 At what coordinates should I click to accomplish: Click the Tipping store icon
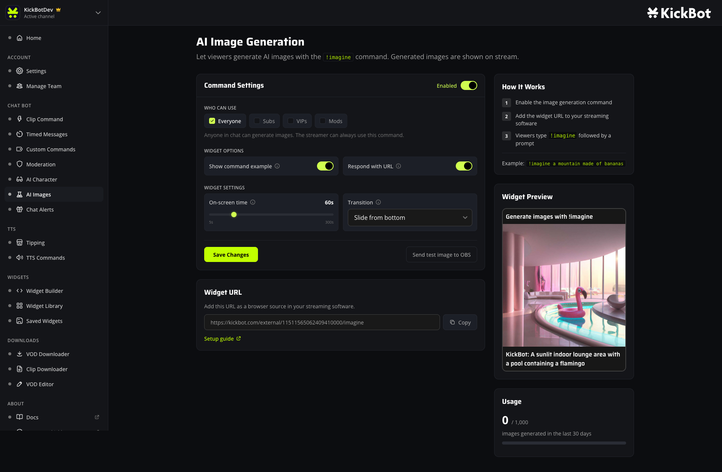[20, 243]
